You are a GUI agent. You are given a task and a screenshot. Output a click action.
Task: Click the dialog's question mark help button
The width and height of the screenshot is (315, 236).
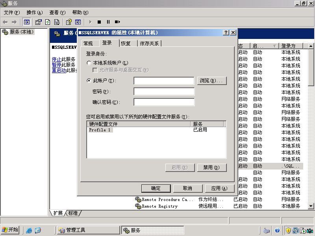(x=226, y=32)
